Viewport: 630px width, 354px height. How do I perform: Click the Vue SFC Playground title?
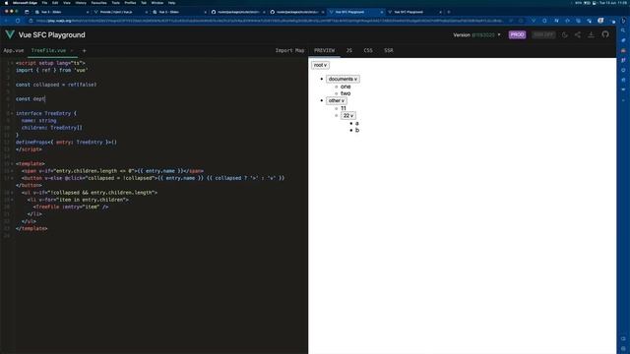point(52,35)
